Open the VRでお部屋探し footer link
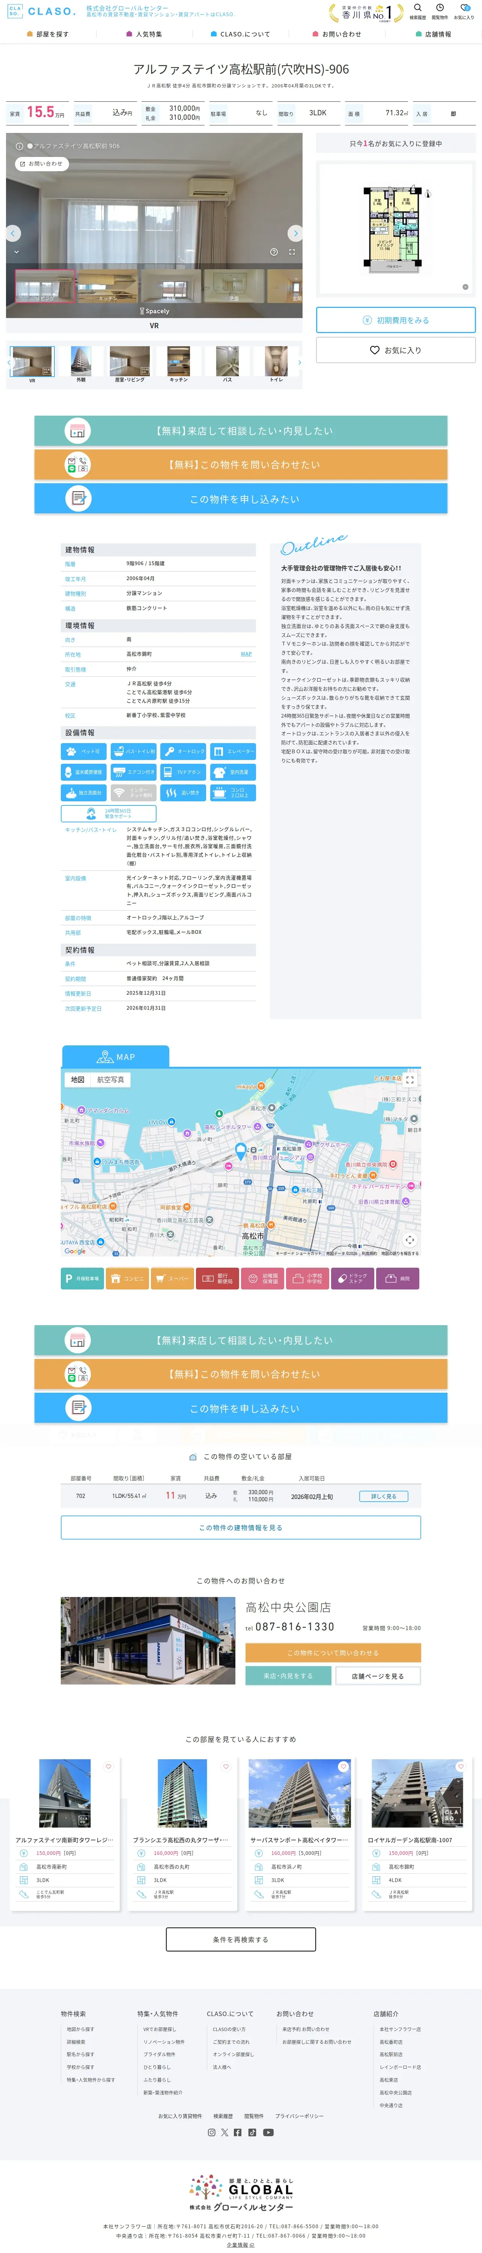 coord(160,2029)
